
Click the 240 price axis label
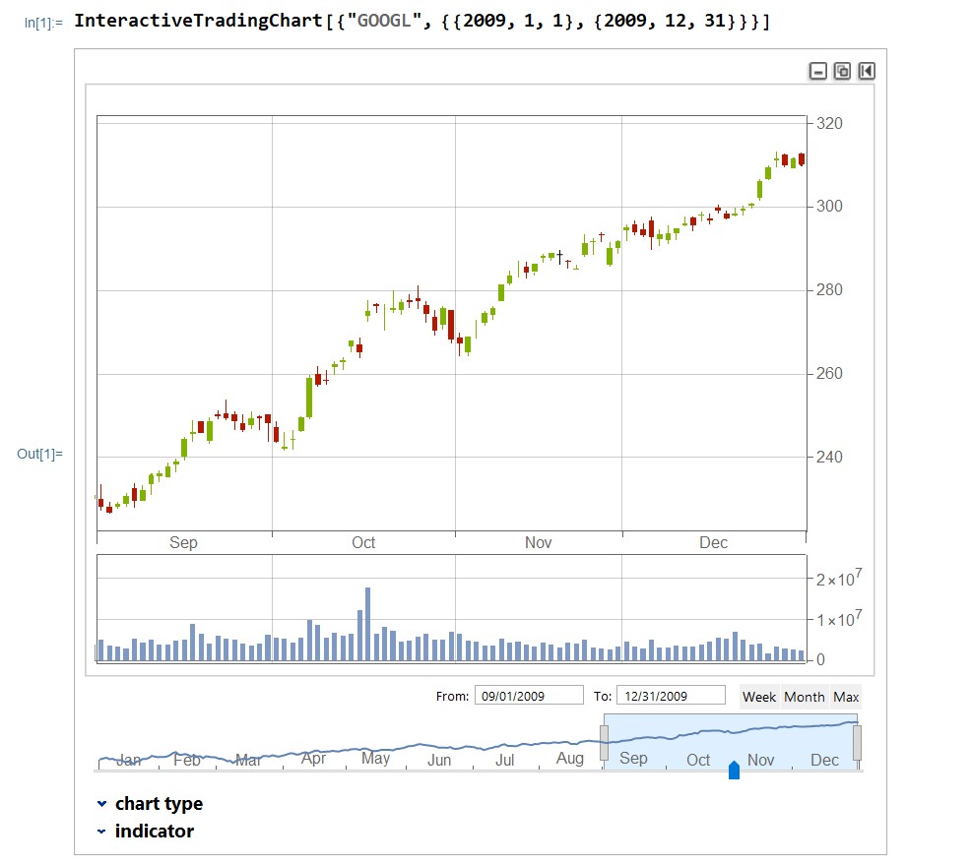829,458
